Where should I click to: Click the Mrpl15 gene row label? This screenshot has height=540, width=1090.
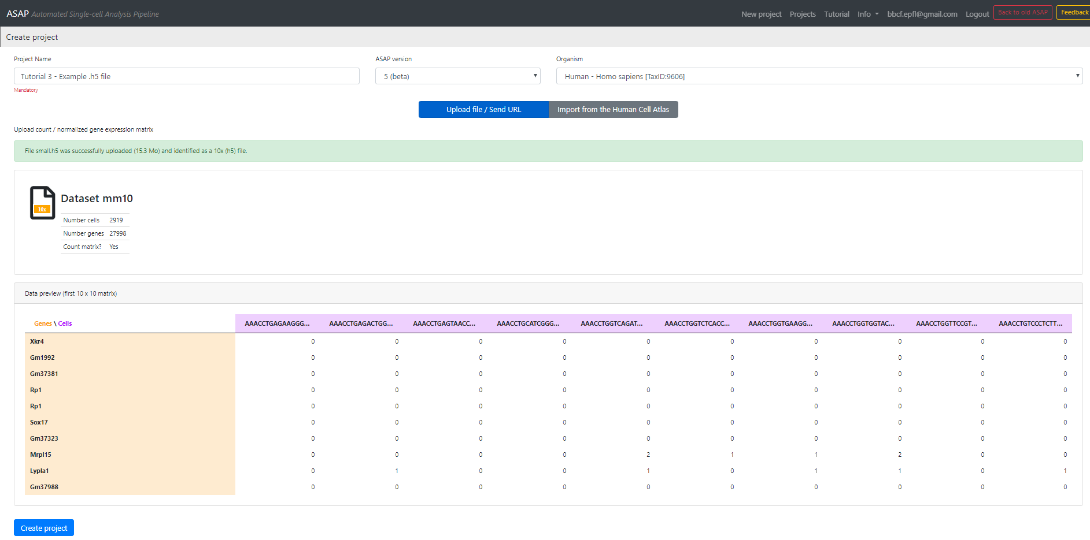tap(40, 455)
